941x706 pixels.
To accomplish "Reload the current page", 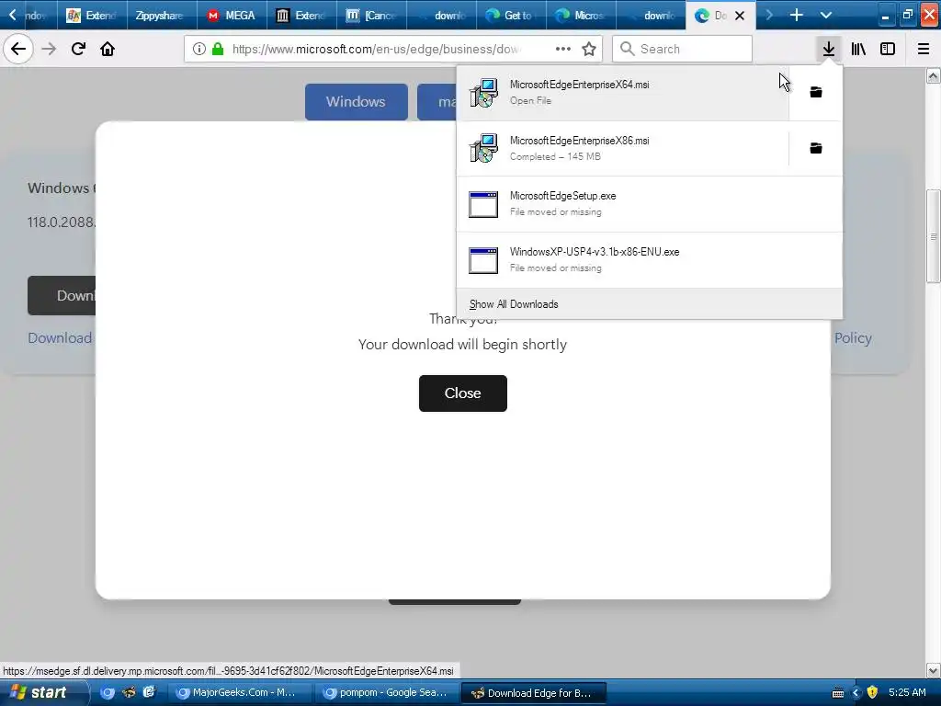I will 78,49.
